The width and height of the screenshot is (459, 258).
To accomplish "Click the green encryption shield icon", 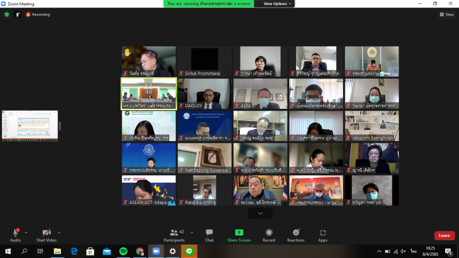I will click(x=7, y=14).
